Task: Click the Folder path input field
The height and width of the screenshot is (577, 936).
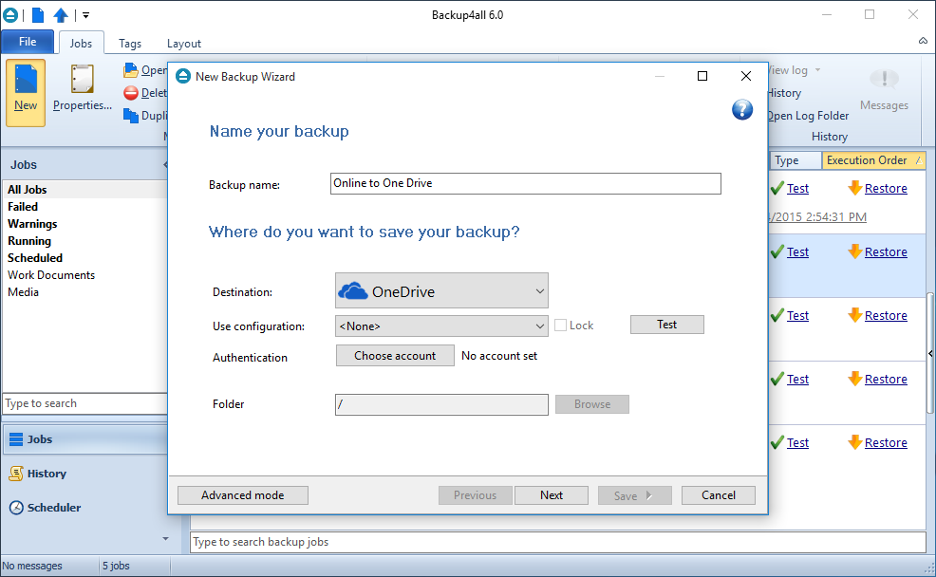Action: point(441,404)
